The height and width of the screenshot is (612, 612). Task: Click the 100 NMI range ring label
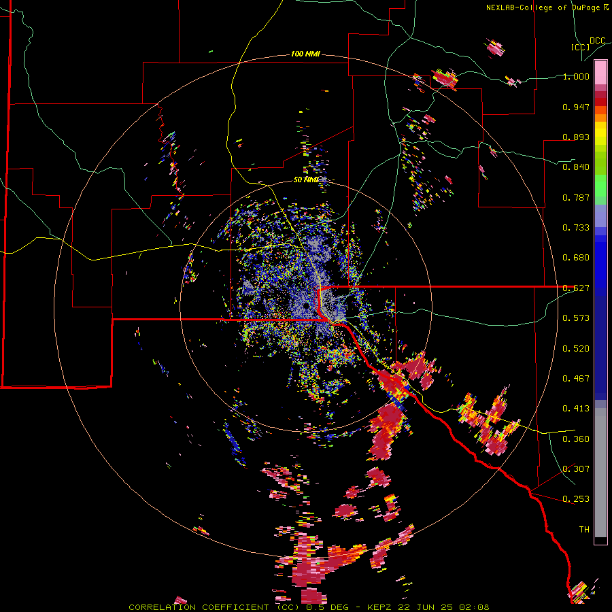pos(305,54)
